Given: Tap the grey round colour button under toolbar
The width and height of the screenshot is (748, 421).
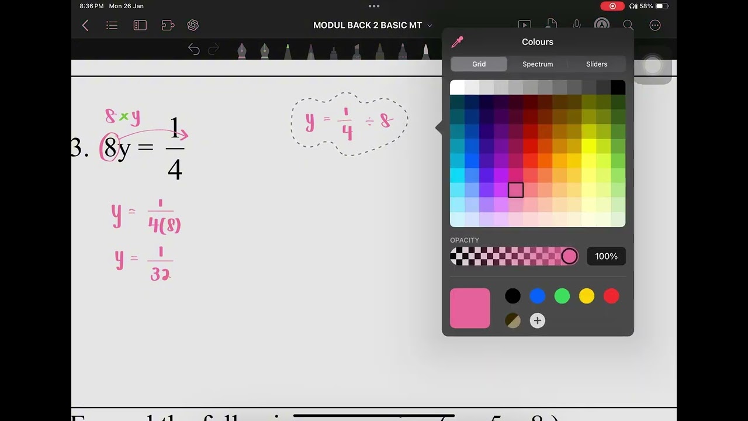Looking at the screenshot, I should 652,65.
